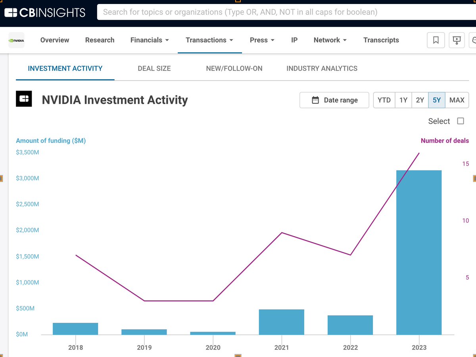Image resolution: width=476 pixels, height=357 pixels.
Task: Click the 2019 funding bar
Action: 144,332
